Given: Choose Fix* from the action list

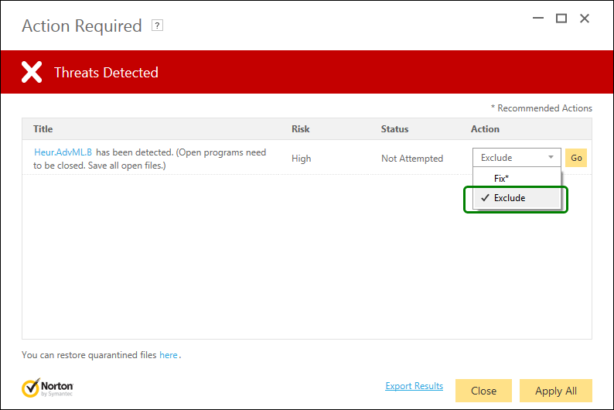Looking at the screenshot, I should pyautogui.click(x=517, y=178).
